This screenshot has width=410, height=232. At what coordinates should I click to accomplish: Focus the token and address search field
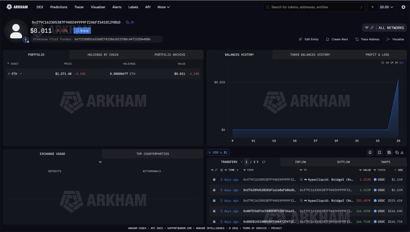click(x=314, y=7)
